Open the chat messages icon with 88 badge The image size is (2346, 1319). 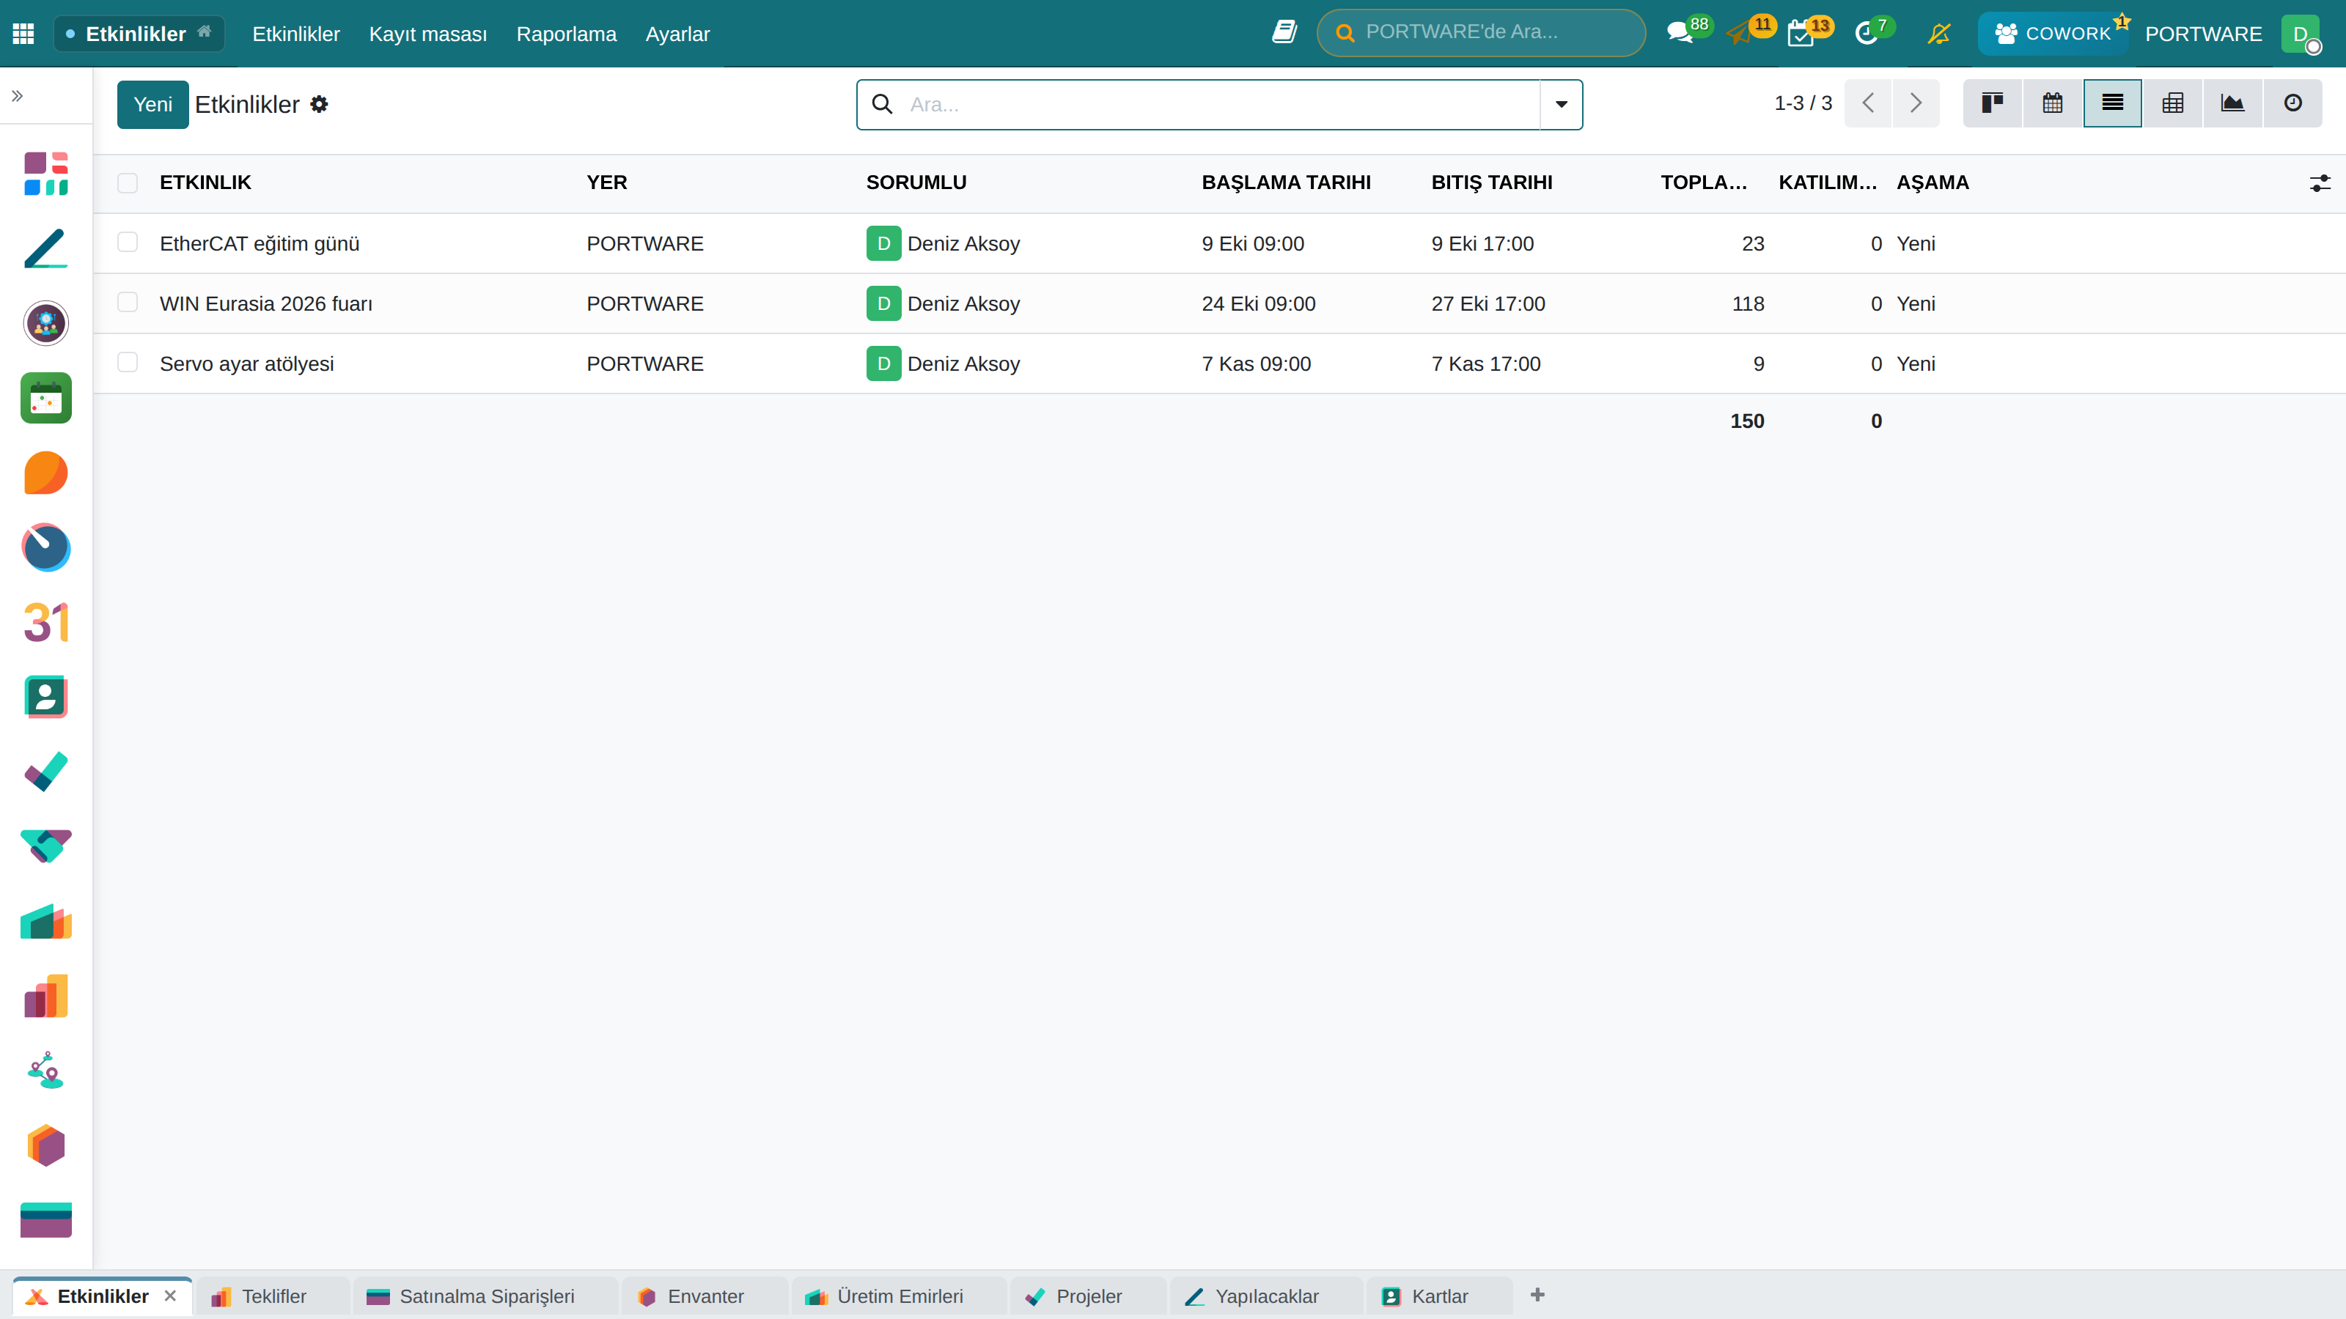tap(1680, 34)
